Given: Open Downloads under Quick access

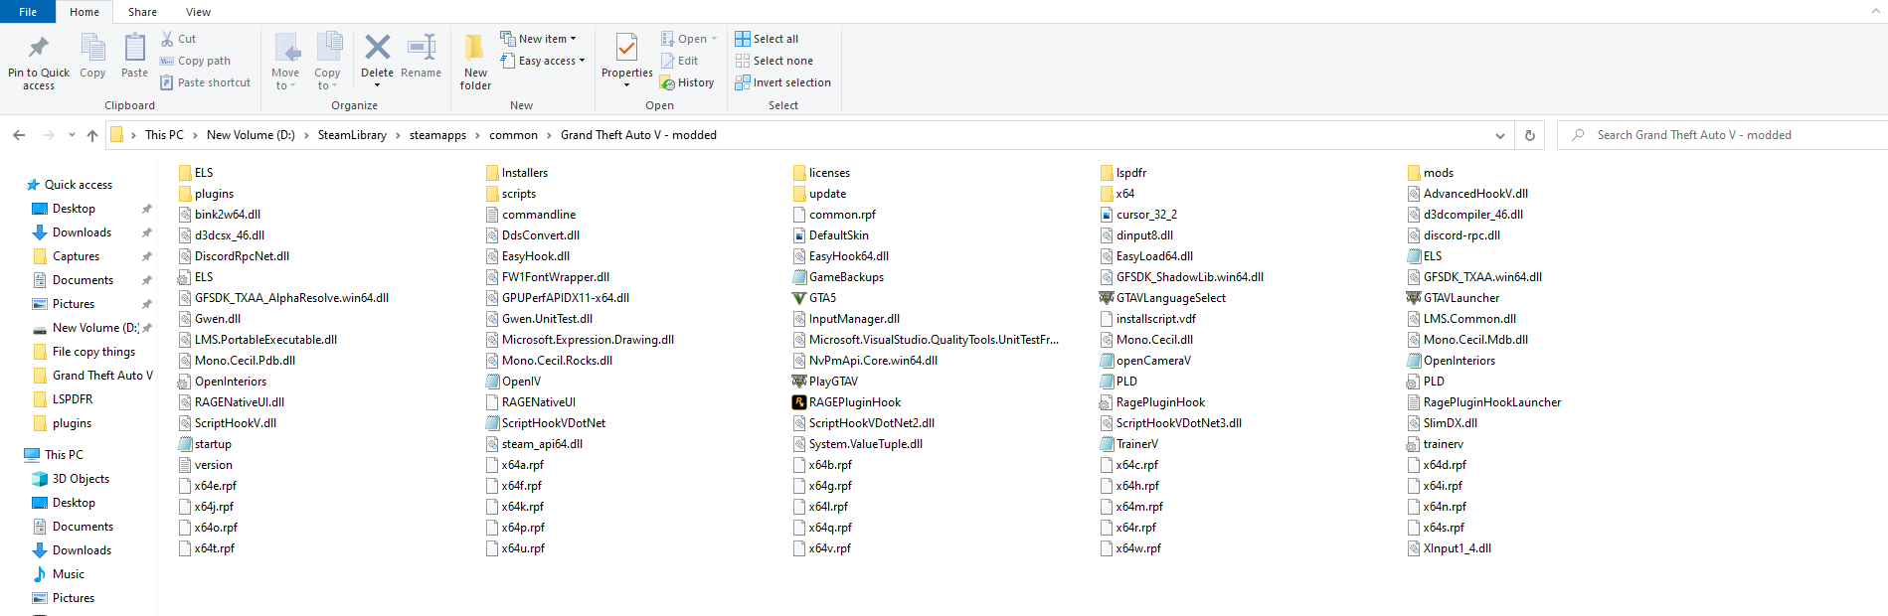Looking at the screenshot, I should [82, 232].
